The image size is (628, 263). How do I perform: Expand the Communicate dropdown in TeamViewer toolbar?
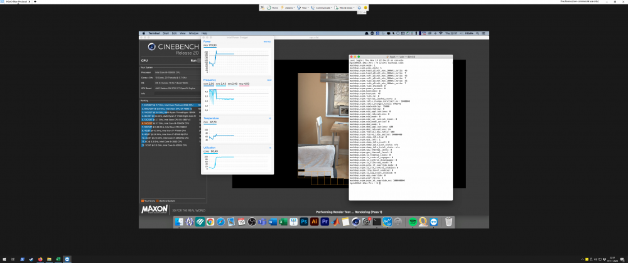tap(322, 8)
